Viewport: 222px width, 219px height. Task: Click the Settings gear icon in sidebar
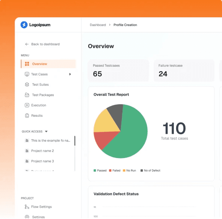(27, 217)
